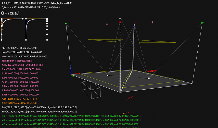Click the end control point of the orange curve

click(x=23, y=19)
